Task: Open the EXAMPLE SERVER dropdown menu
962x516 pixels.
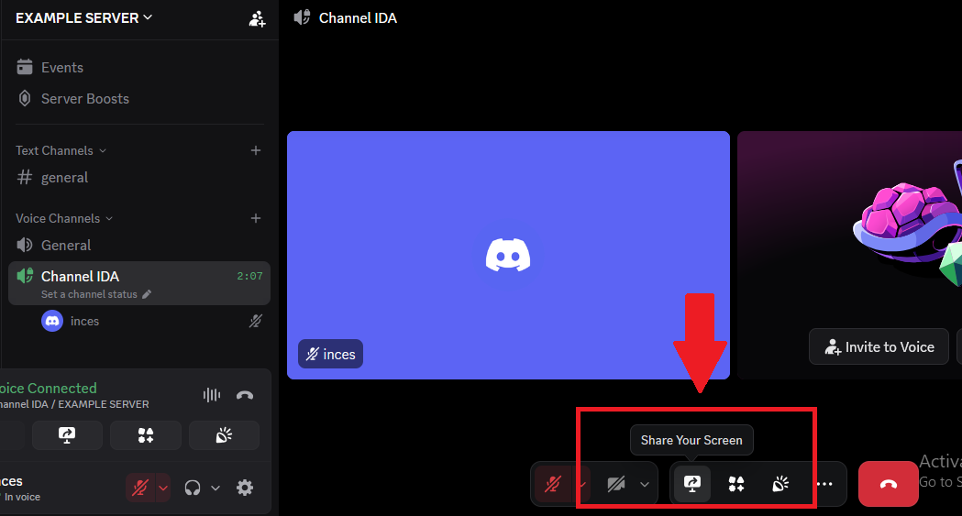Action: (84, 18)
